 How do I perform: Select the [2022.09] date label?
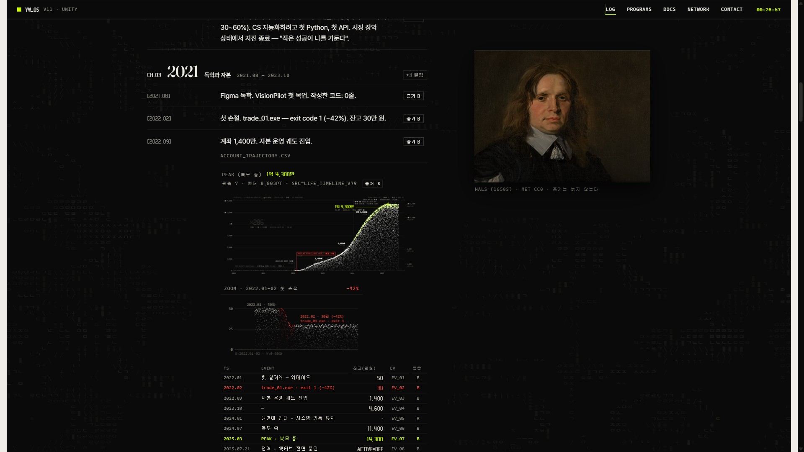click(x=159, y=141)
